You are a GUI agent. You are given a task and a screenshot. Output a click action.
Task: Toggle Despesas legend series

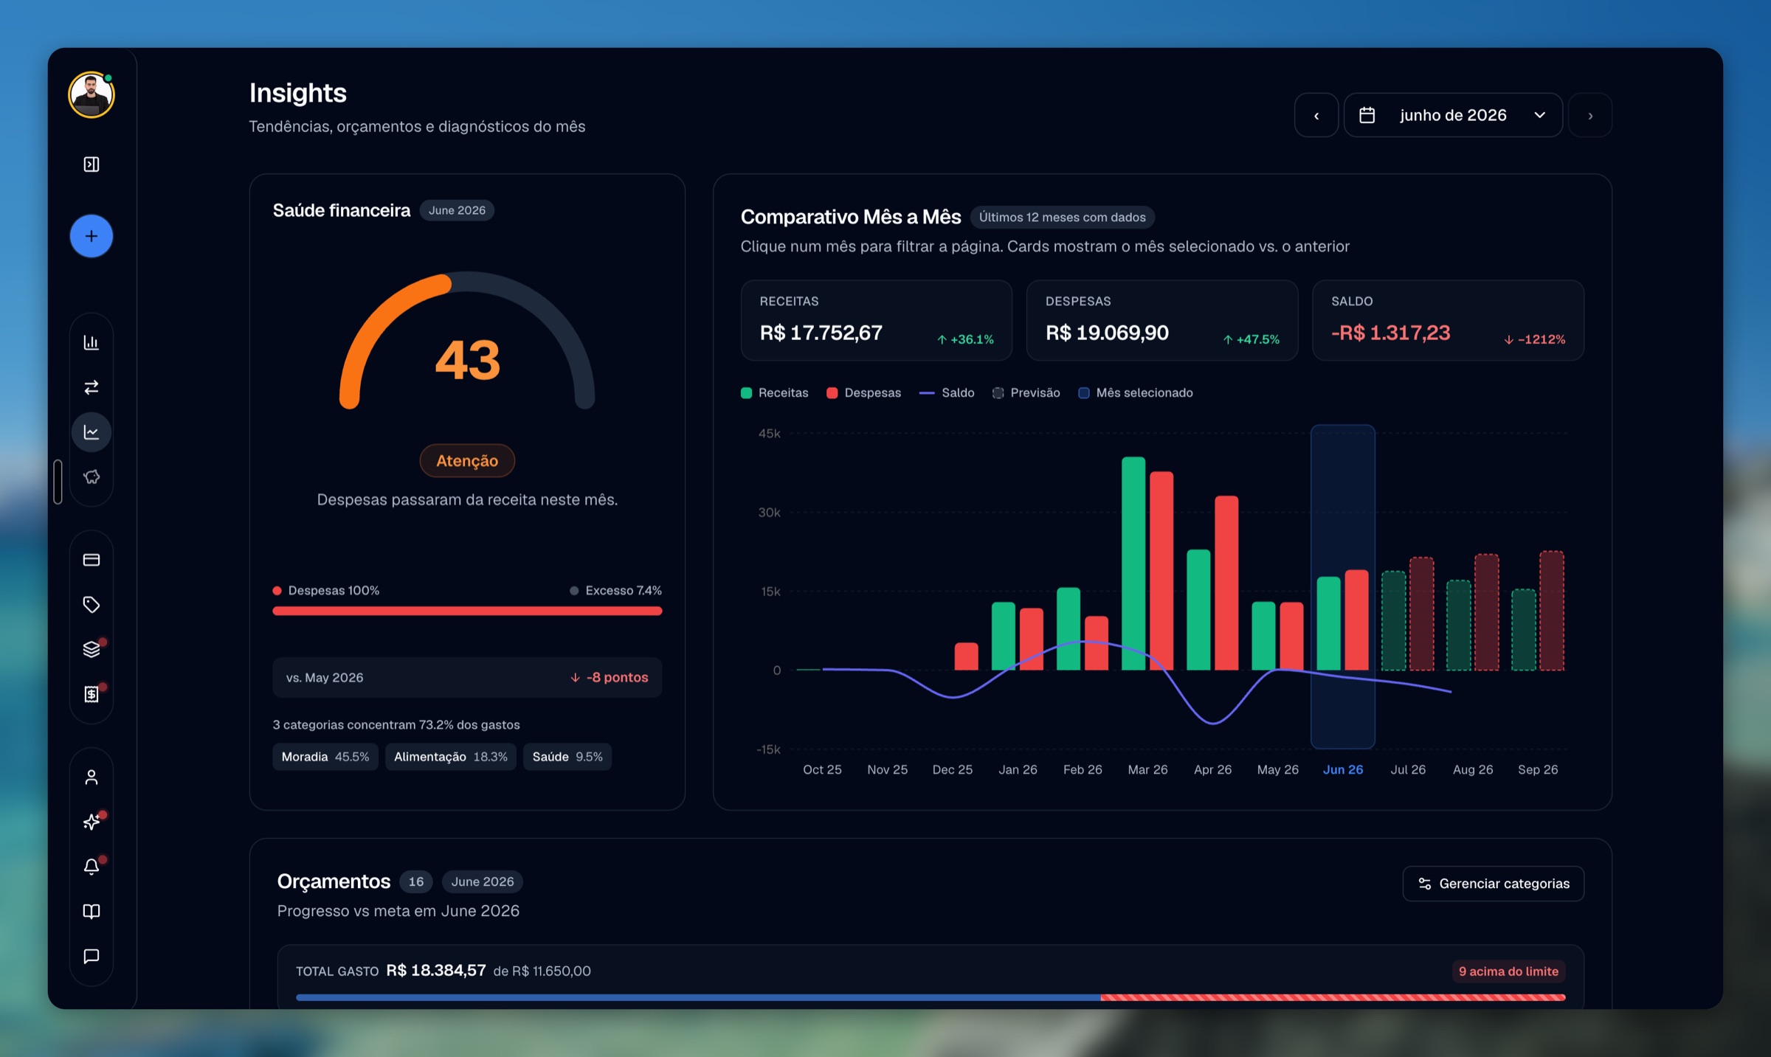point(864,393)
